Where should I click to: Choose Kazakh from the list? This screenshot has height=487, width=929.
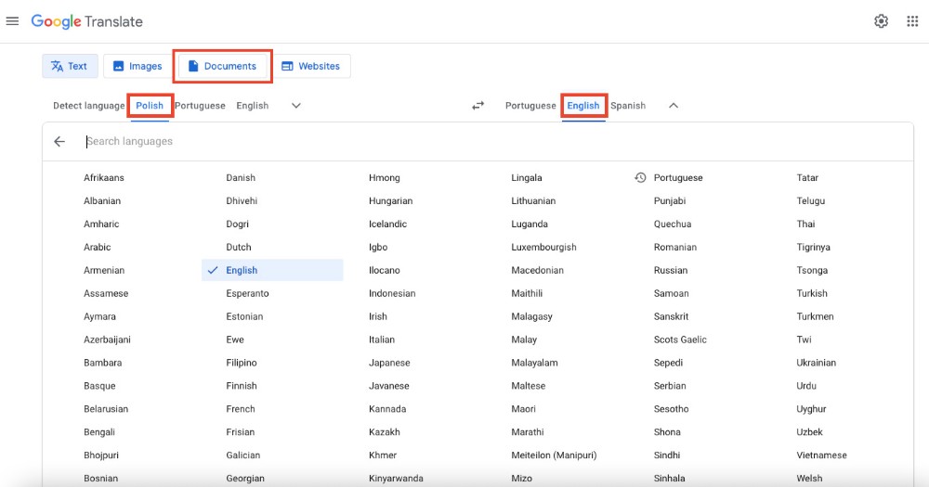pos(384,432)
